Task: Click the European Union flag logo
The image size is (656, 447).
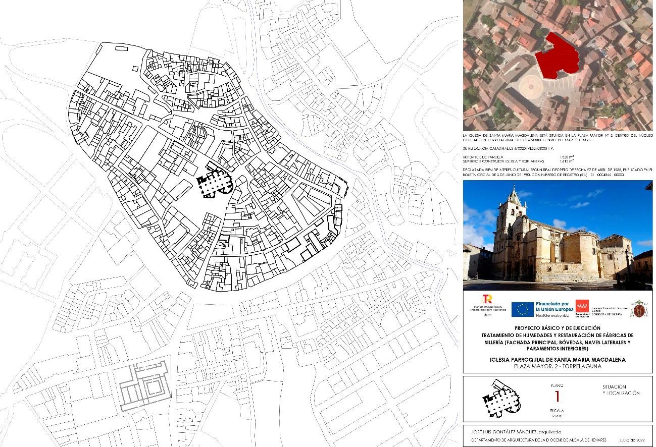Action: 523,309
